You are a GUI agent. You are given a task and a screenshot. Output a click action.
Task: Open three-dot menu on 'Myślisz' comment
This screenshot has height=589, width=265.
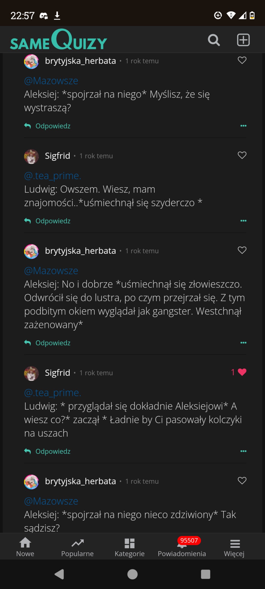tap(243, 126)
